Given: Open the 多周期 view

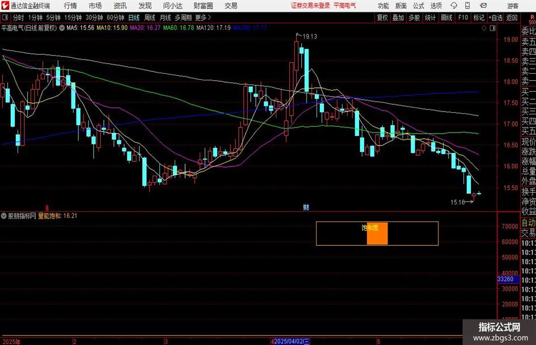Looking at the screenshot, I should click(183, 18).
